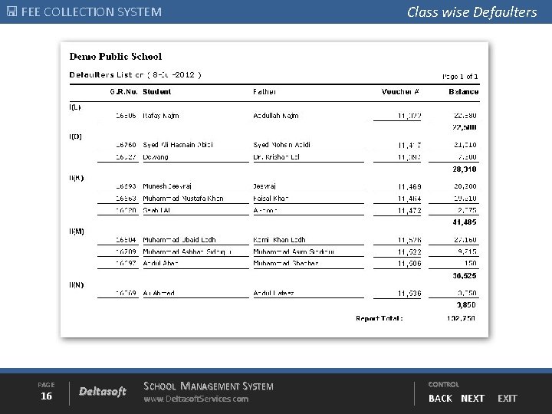The width and height of the screenshot is (552, 414).
Task: Select student Muhammad Ashhar Siddiqui
Action: tap(187, 251)
